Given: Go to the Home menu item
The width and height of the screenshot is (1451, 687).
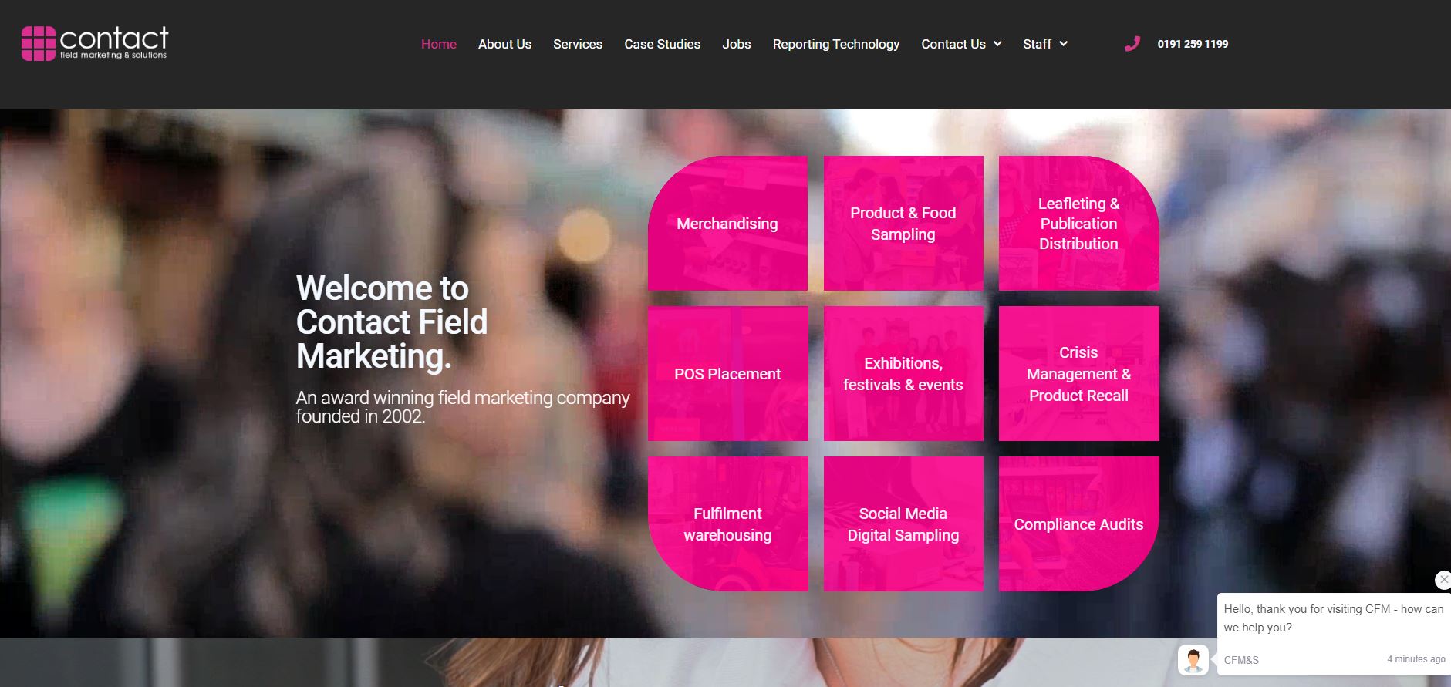Looking at the screenshot, I should pyautogui.click(x=439, y=44).
